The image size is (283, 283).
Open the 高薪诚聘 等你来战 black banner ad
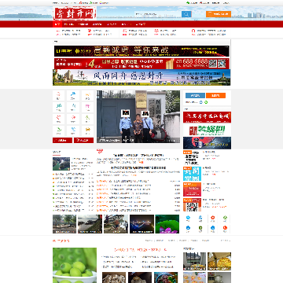[x=141, y=51]
